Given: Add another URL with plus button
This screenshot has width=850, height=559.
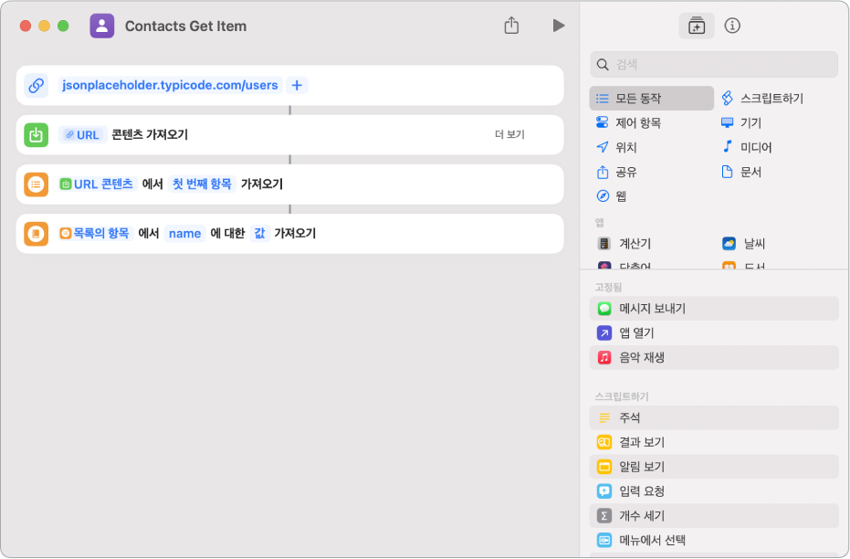Looking at the screenshot, I should [x=297, y=85].
